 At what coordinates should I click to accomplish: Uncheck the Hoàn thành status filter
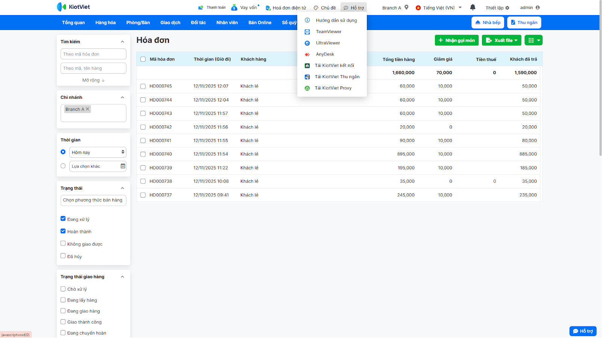(63, 231)
